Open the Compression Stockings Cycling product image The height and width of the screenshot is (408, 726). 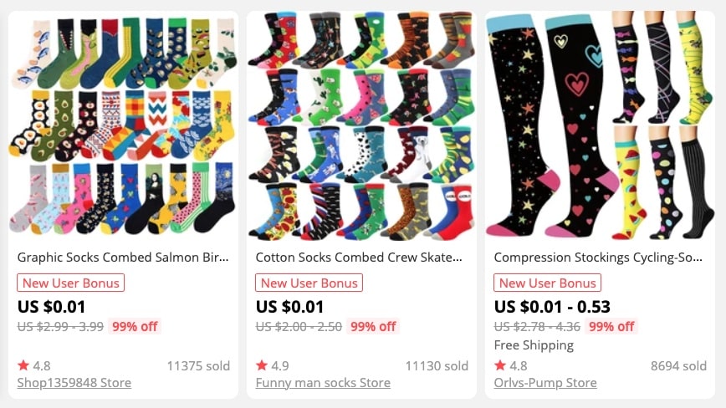click(600, 125)
